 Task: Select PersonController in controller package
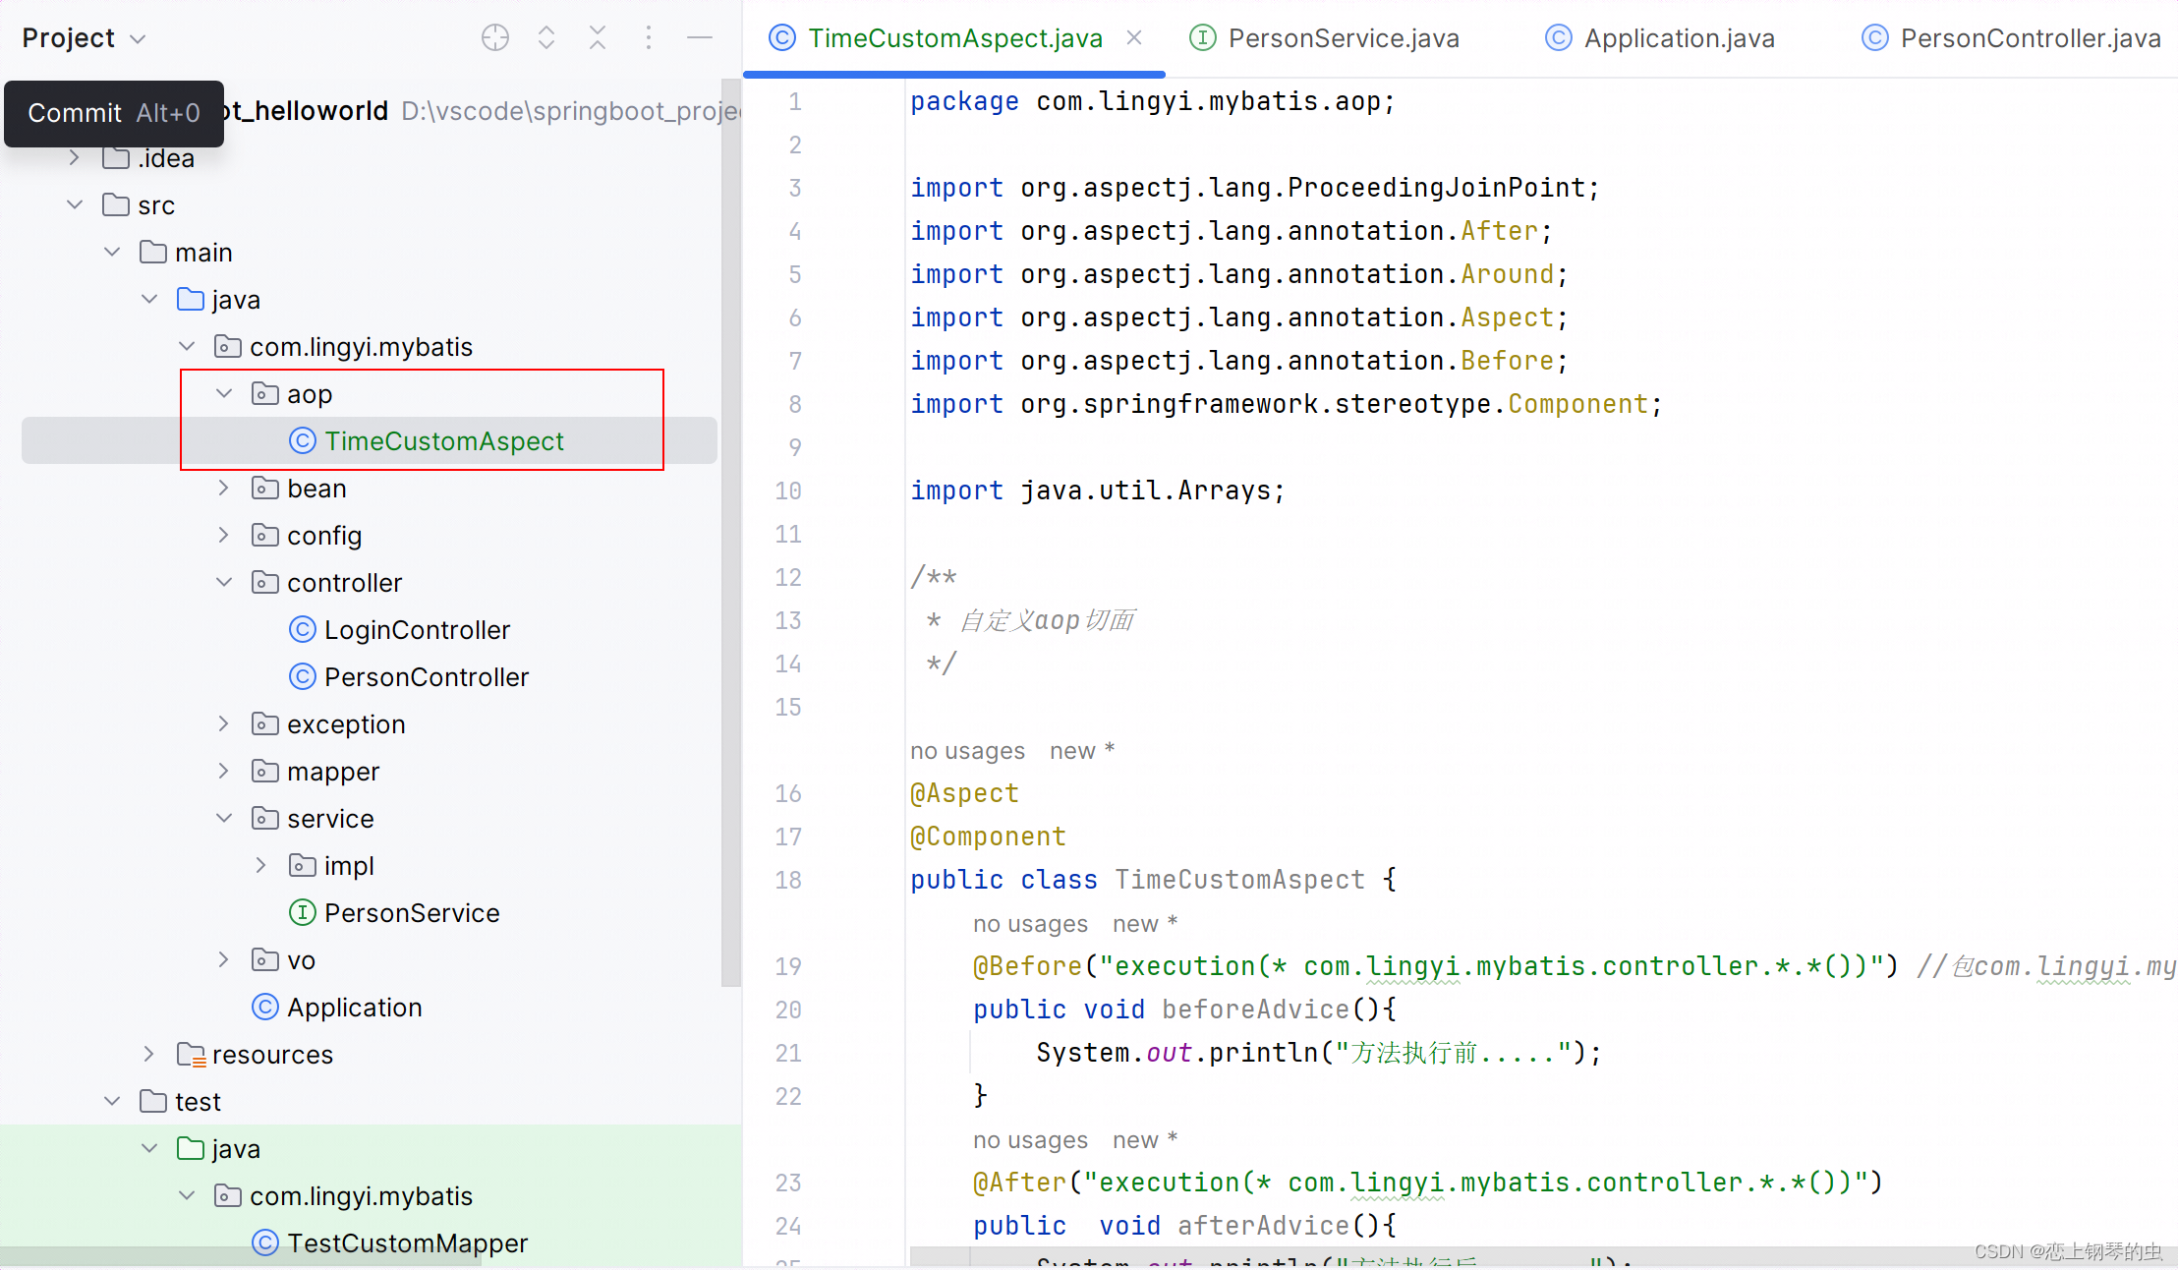click(427, 676)
